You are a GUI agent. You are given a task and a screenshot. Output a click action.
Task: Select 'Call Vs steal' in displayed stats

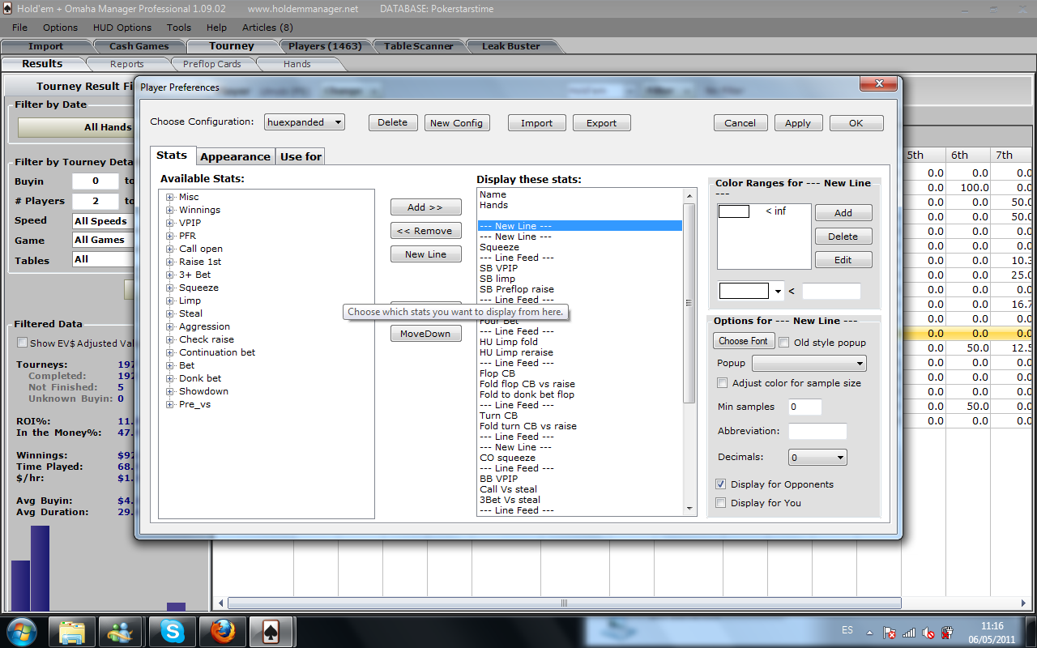508,489
